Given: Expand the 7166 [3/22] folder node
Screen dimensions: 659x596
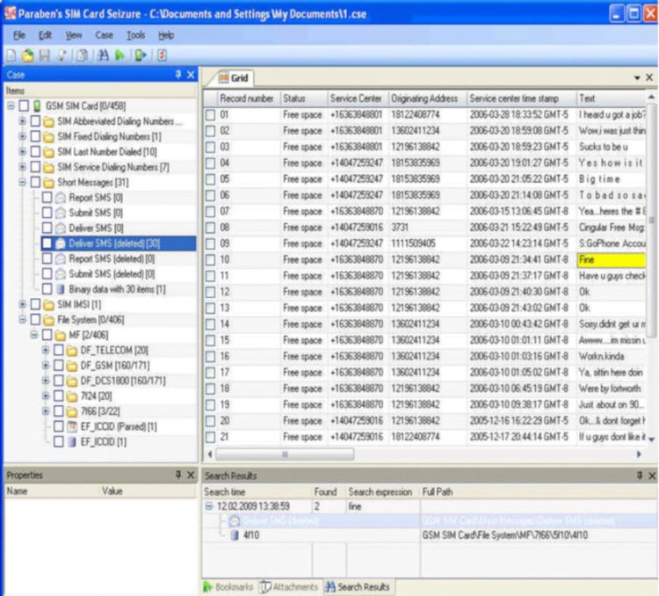Looking at the screenshot, I should click(x=46, y=411).
